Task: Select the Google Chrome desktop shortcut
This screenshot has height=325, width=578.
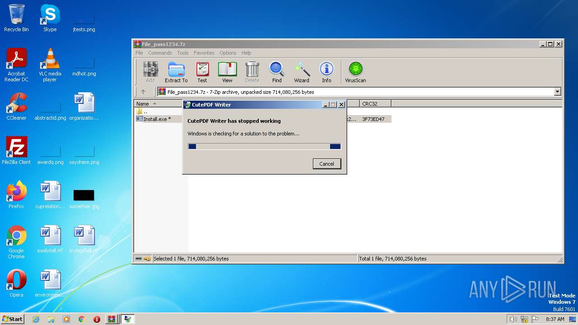Action: pyautogui.click(x=16, y=242)
